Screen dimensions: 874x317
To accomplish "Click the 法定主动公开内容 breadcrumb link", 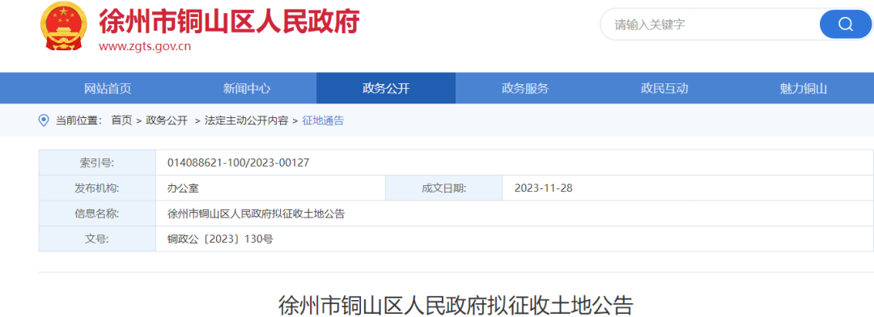I will click(246, 120).
